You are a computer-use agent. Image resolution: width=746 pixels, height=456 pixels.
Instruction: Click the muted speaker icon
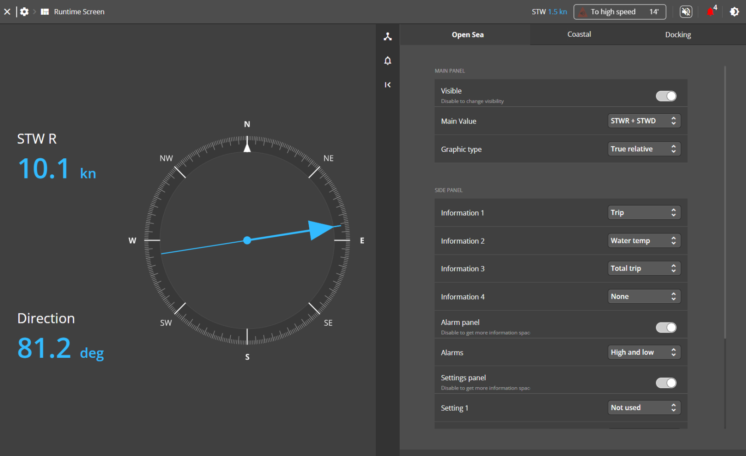[x=686, y=12]
